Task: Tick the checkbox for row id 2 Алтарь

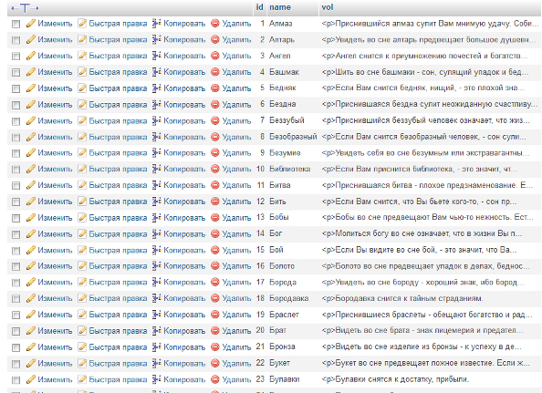Action: click(16, 40)
